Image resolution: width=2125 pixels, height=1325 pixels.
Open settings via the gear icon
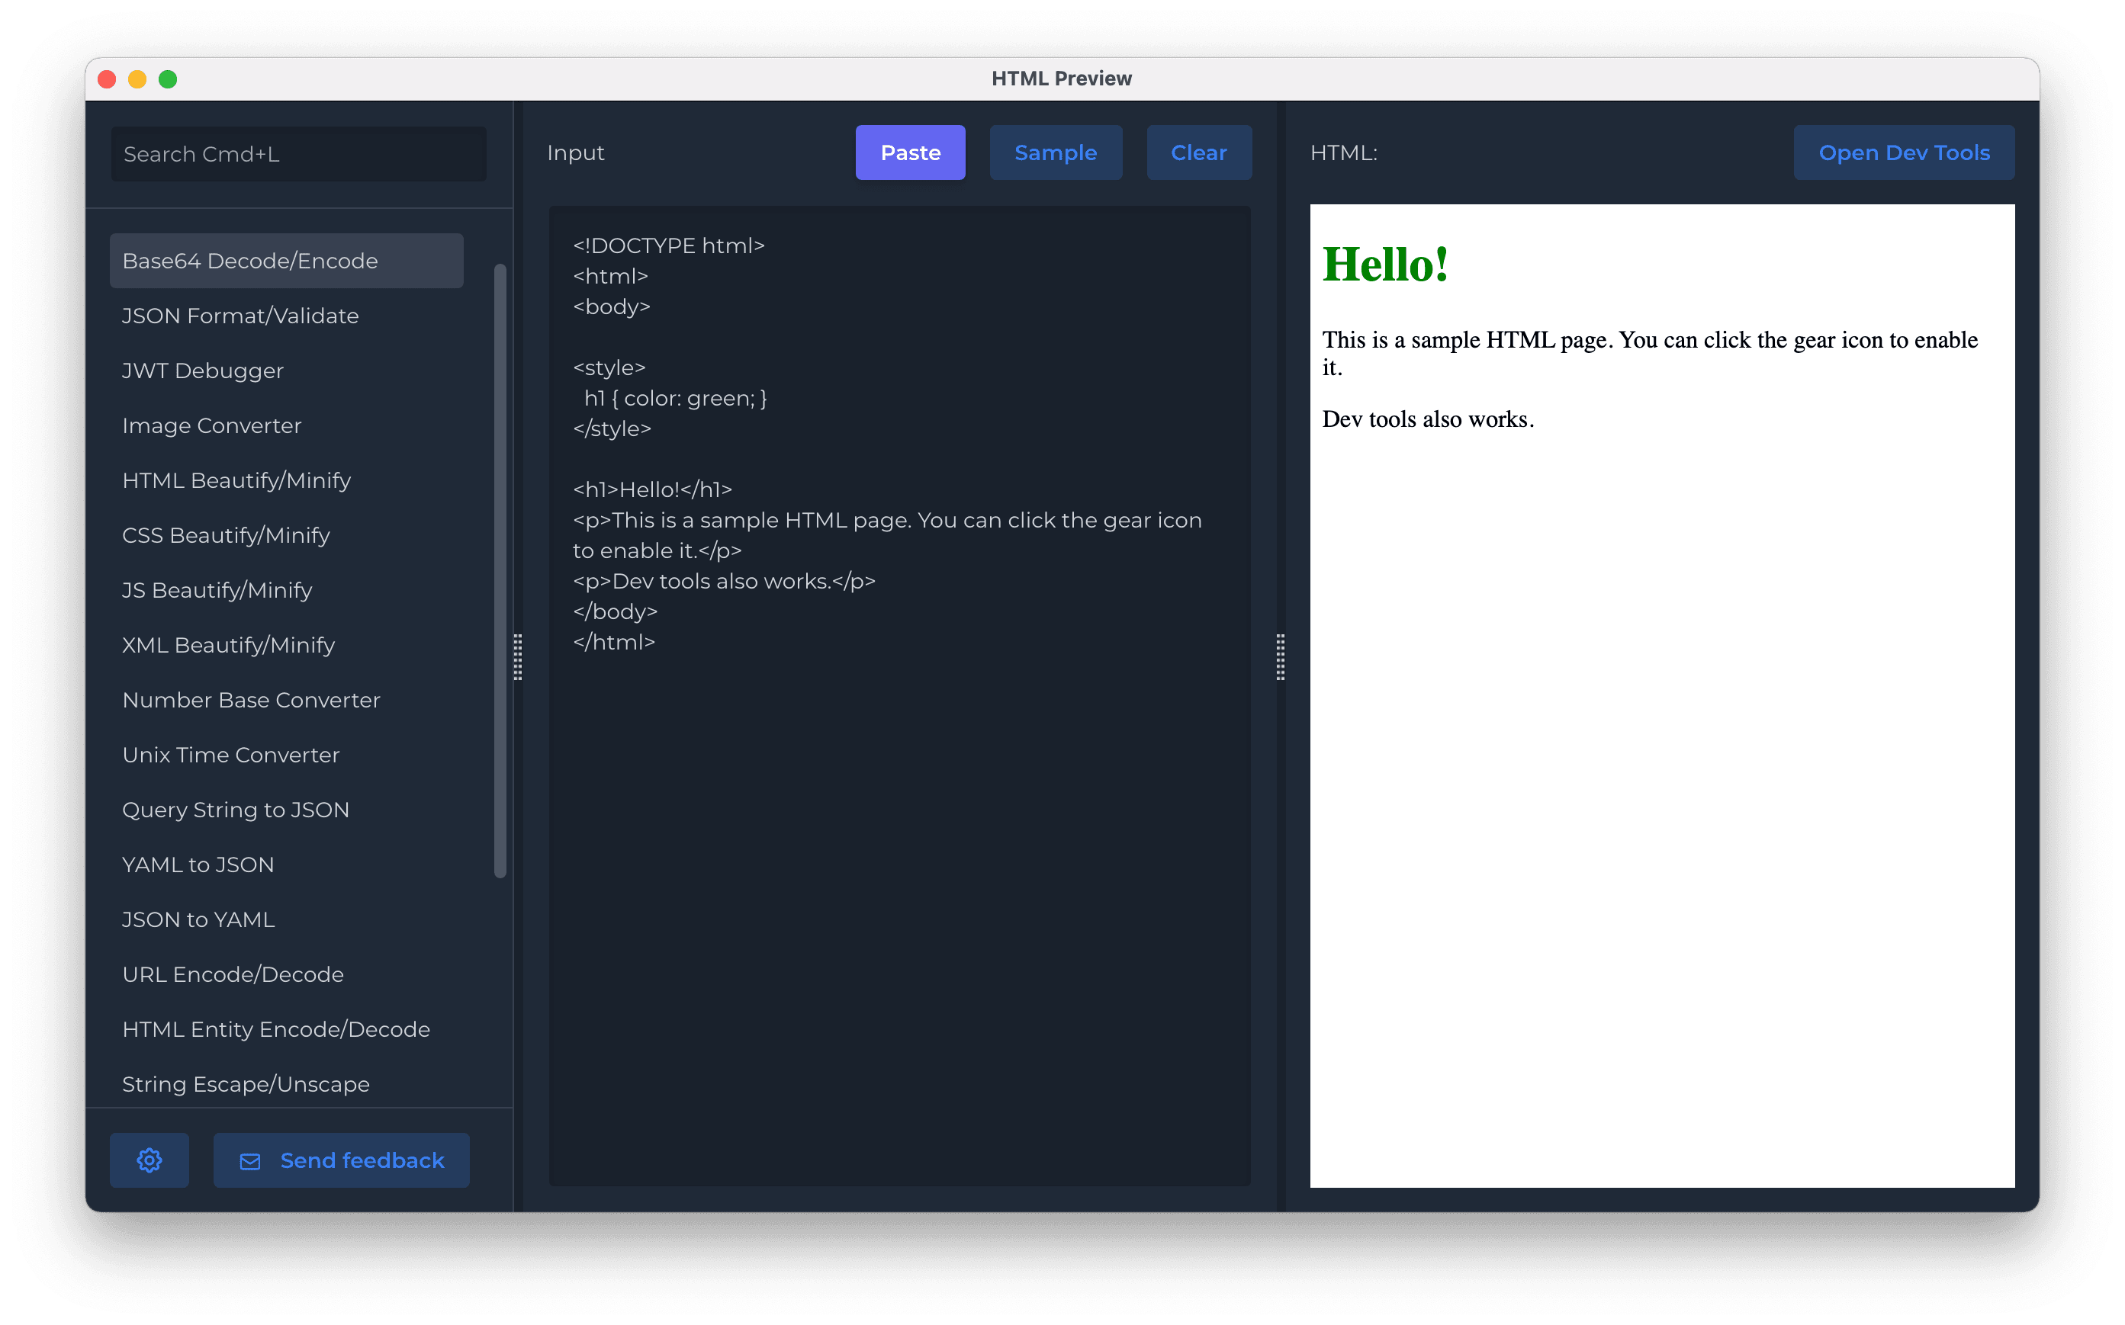(x=149, y=1160)
